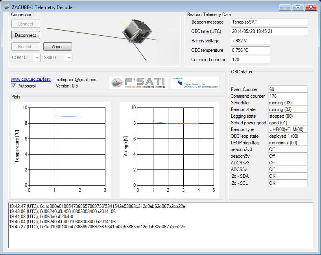Select the Beacon message field
The image size is (321, 255).
(x=269, y=22)
